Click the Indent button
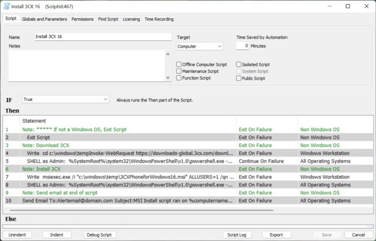The width and height of the screenshot is (376, 241). coord(57,235)
